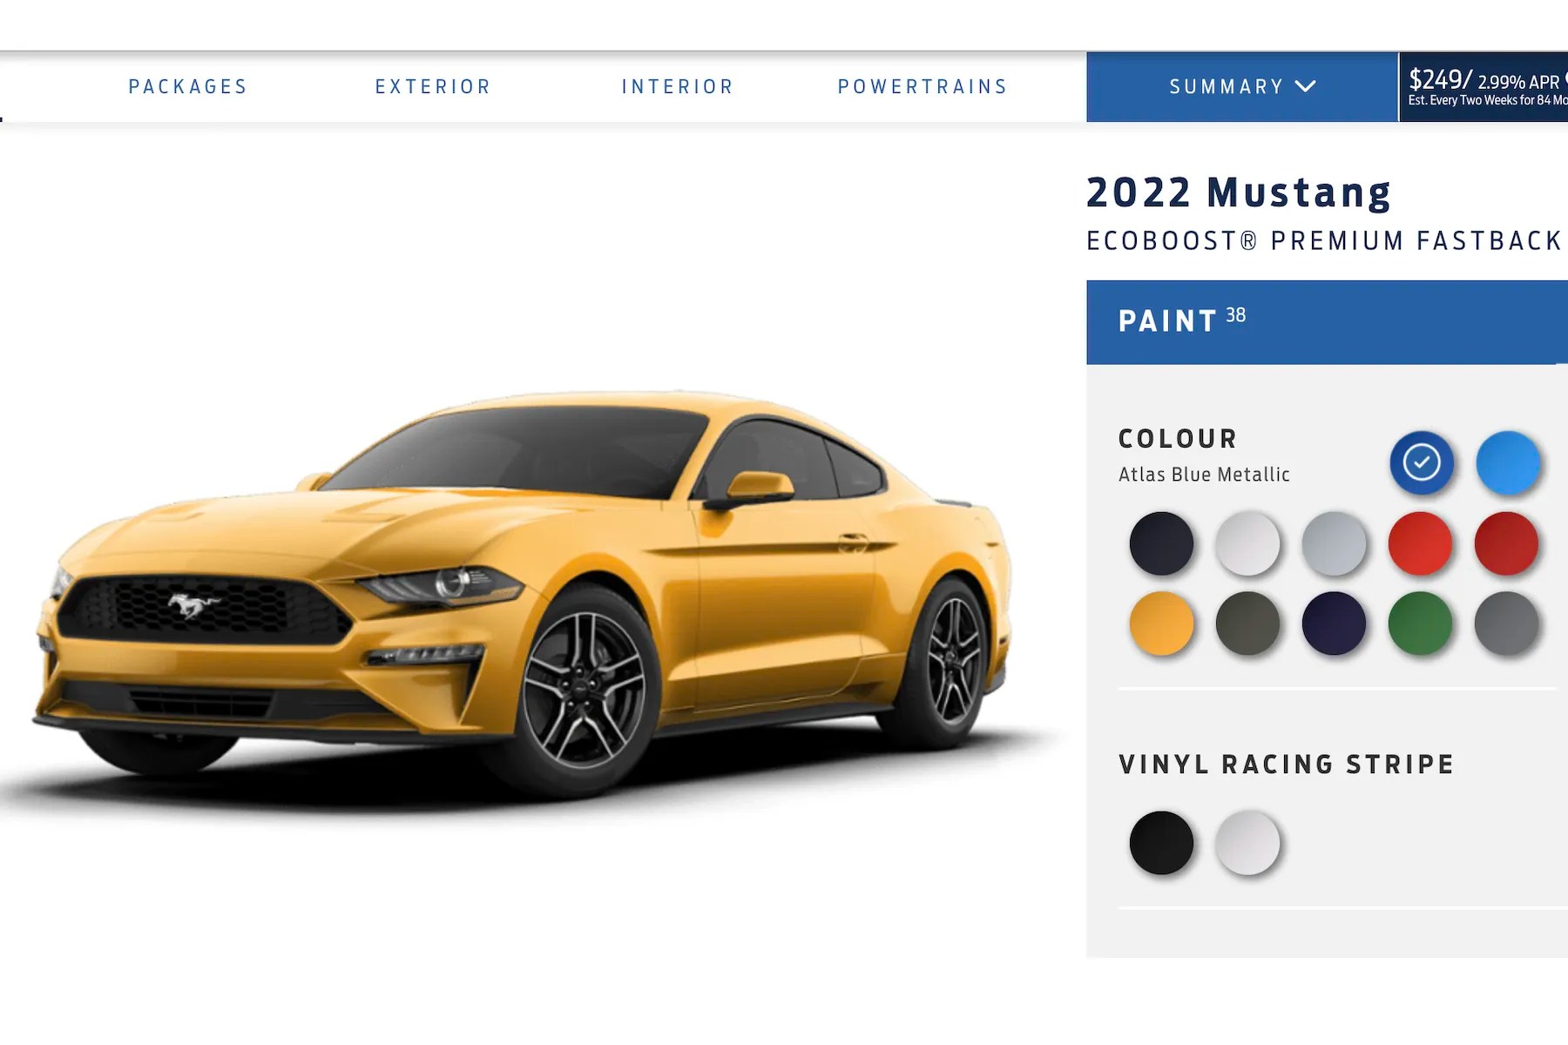Viewport: 1568px width, 1045px height.
Task: Select the white paint colour swatch
Action: click(x=1247, y=543)
